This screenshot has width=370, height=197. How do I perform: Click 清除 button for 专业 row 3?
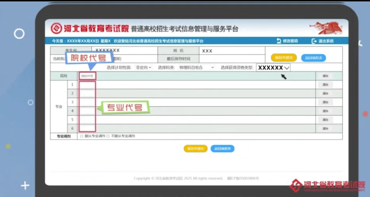coord(325,102)
